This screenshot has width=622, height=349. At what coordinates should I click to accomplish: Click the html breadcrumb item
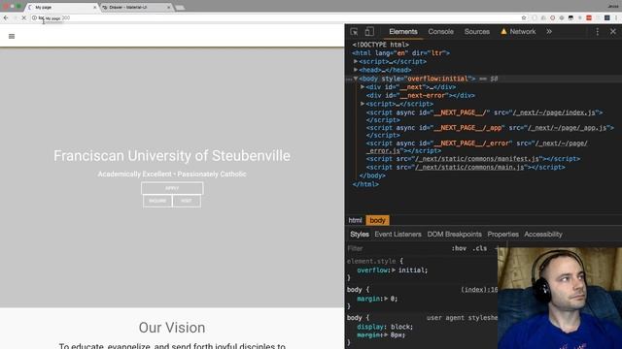355,220
